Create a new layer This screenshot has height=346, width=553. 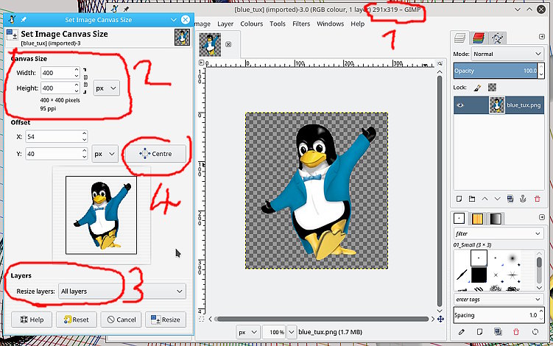point(459,199)
